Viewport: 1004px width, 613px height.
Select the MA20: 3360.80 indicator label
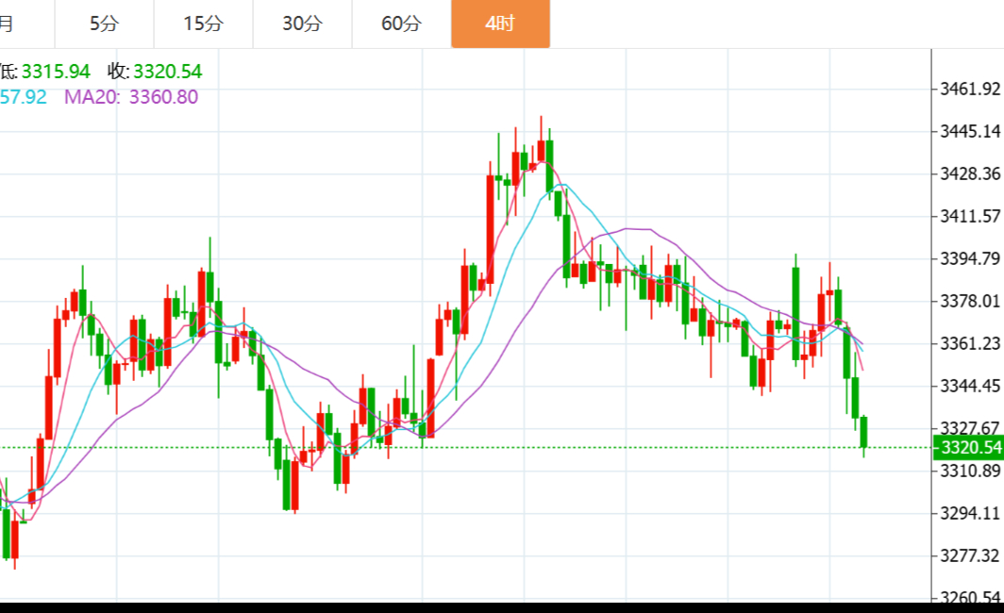click(x=131, y=97)
